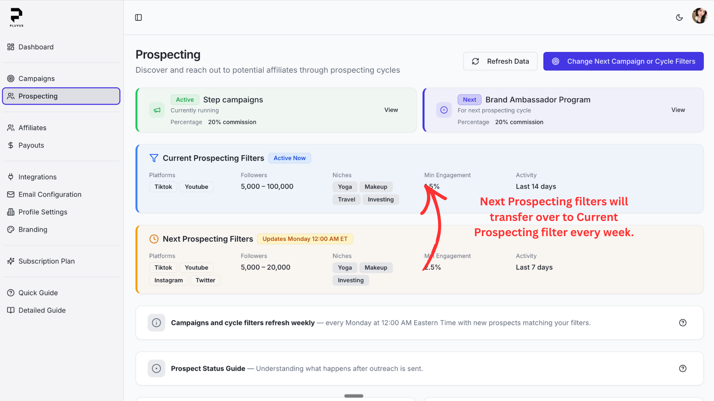Click Last 14 days activity value
714x401 pixels.
click(536, 186)
